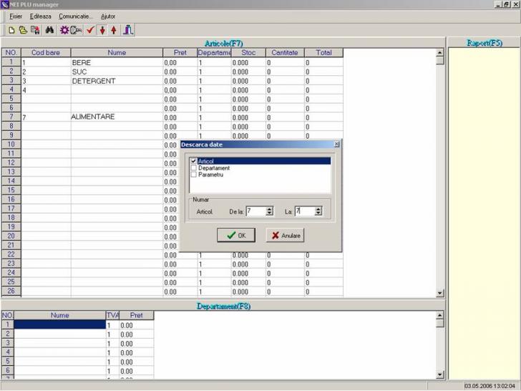Click the open folder toolbar icon

tap(23, 30)
